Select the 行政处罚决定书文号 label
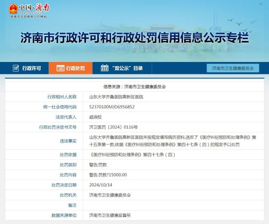Screen dimensions: 269x224 (x=58, y=127)
